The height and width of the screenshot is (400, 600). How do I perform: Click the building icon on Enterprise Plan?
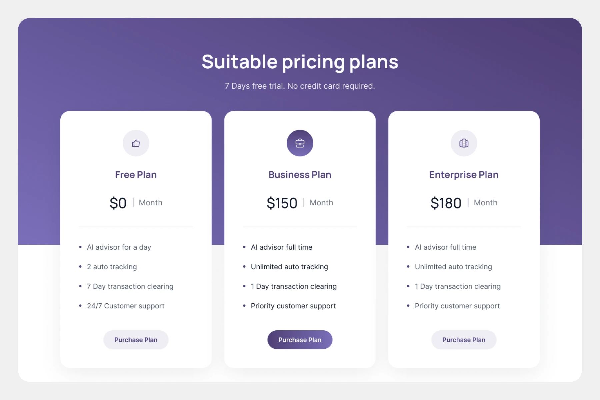(464, 143)
